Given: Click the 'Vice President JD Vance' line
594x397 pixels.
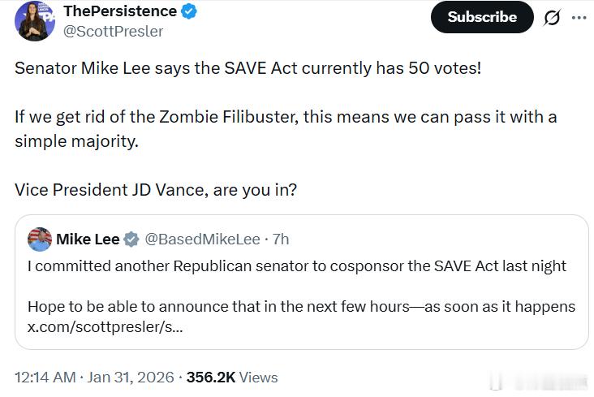Looking at the screenshot, I should (155, 189).
